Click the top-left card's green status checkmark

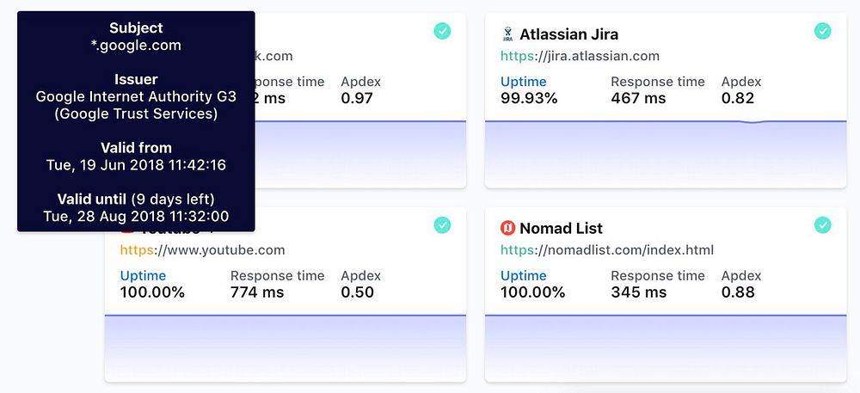(442, 31)
